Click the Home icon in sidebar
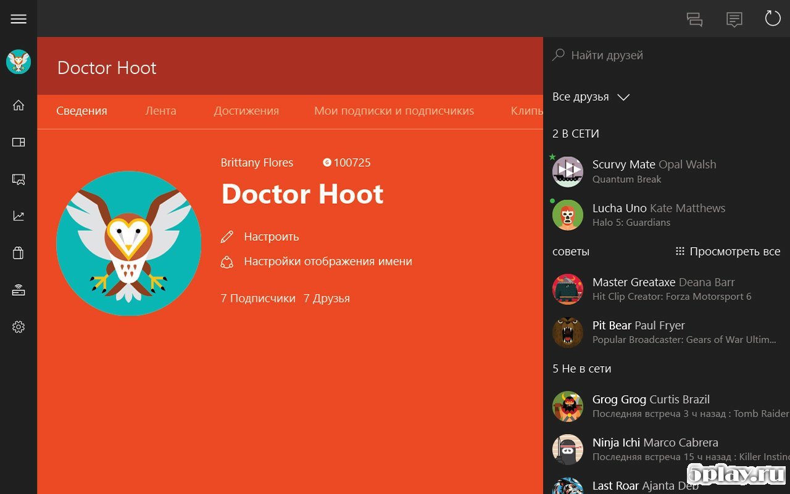The width and height of the screenshot is (790, 494). pyautogui.click(x=19, y=105)
